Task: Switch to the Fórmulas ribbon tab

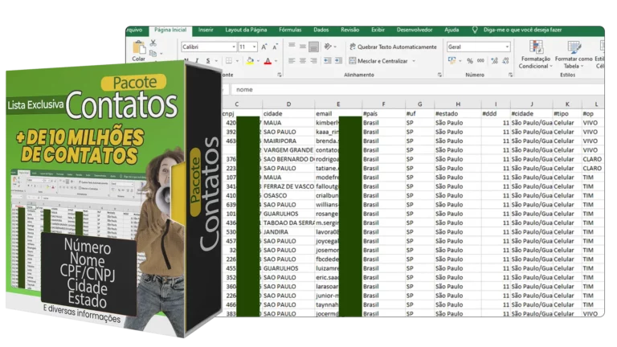Action: 290,30
